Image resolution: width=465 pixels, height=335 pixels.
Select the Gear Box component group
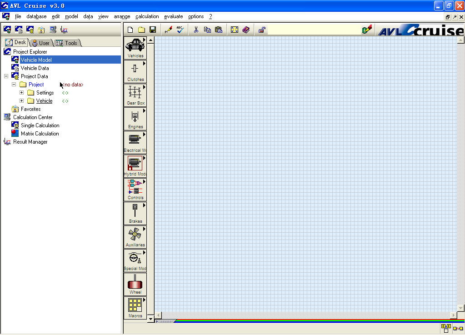pos(135,95)
